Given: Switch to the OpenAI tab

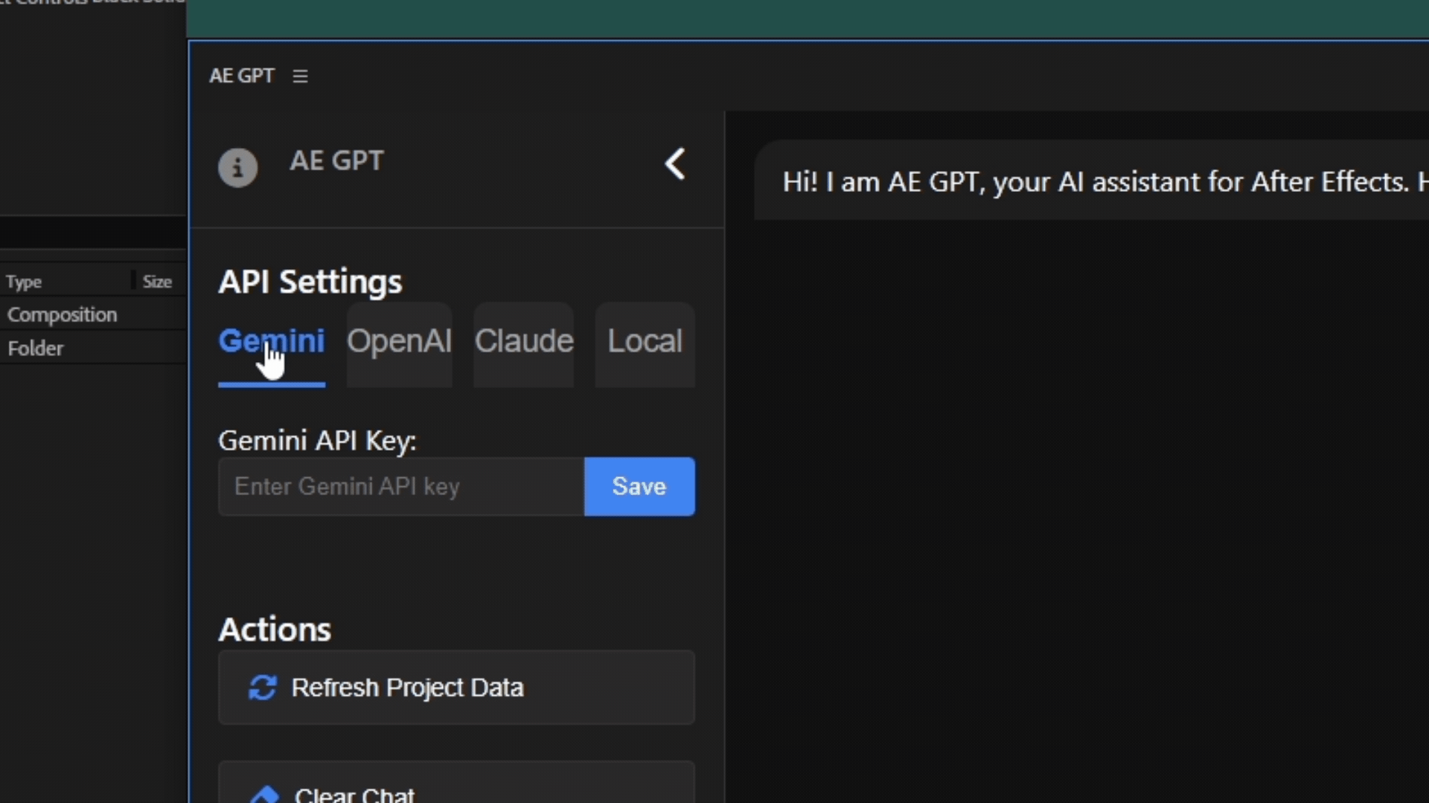Looking at the screenshot, I should [399, 344].
